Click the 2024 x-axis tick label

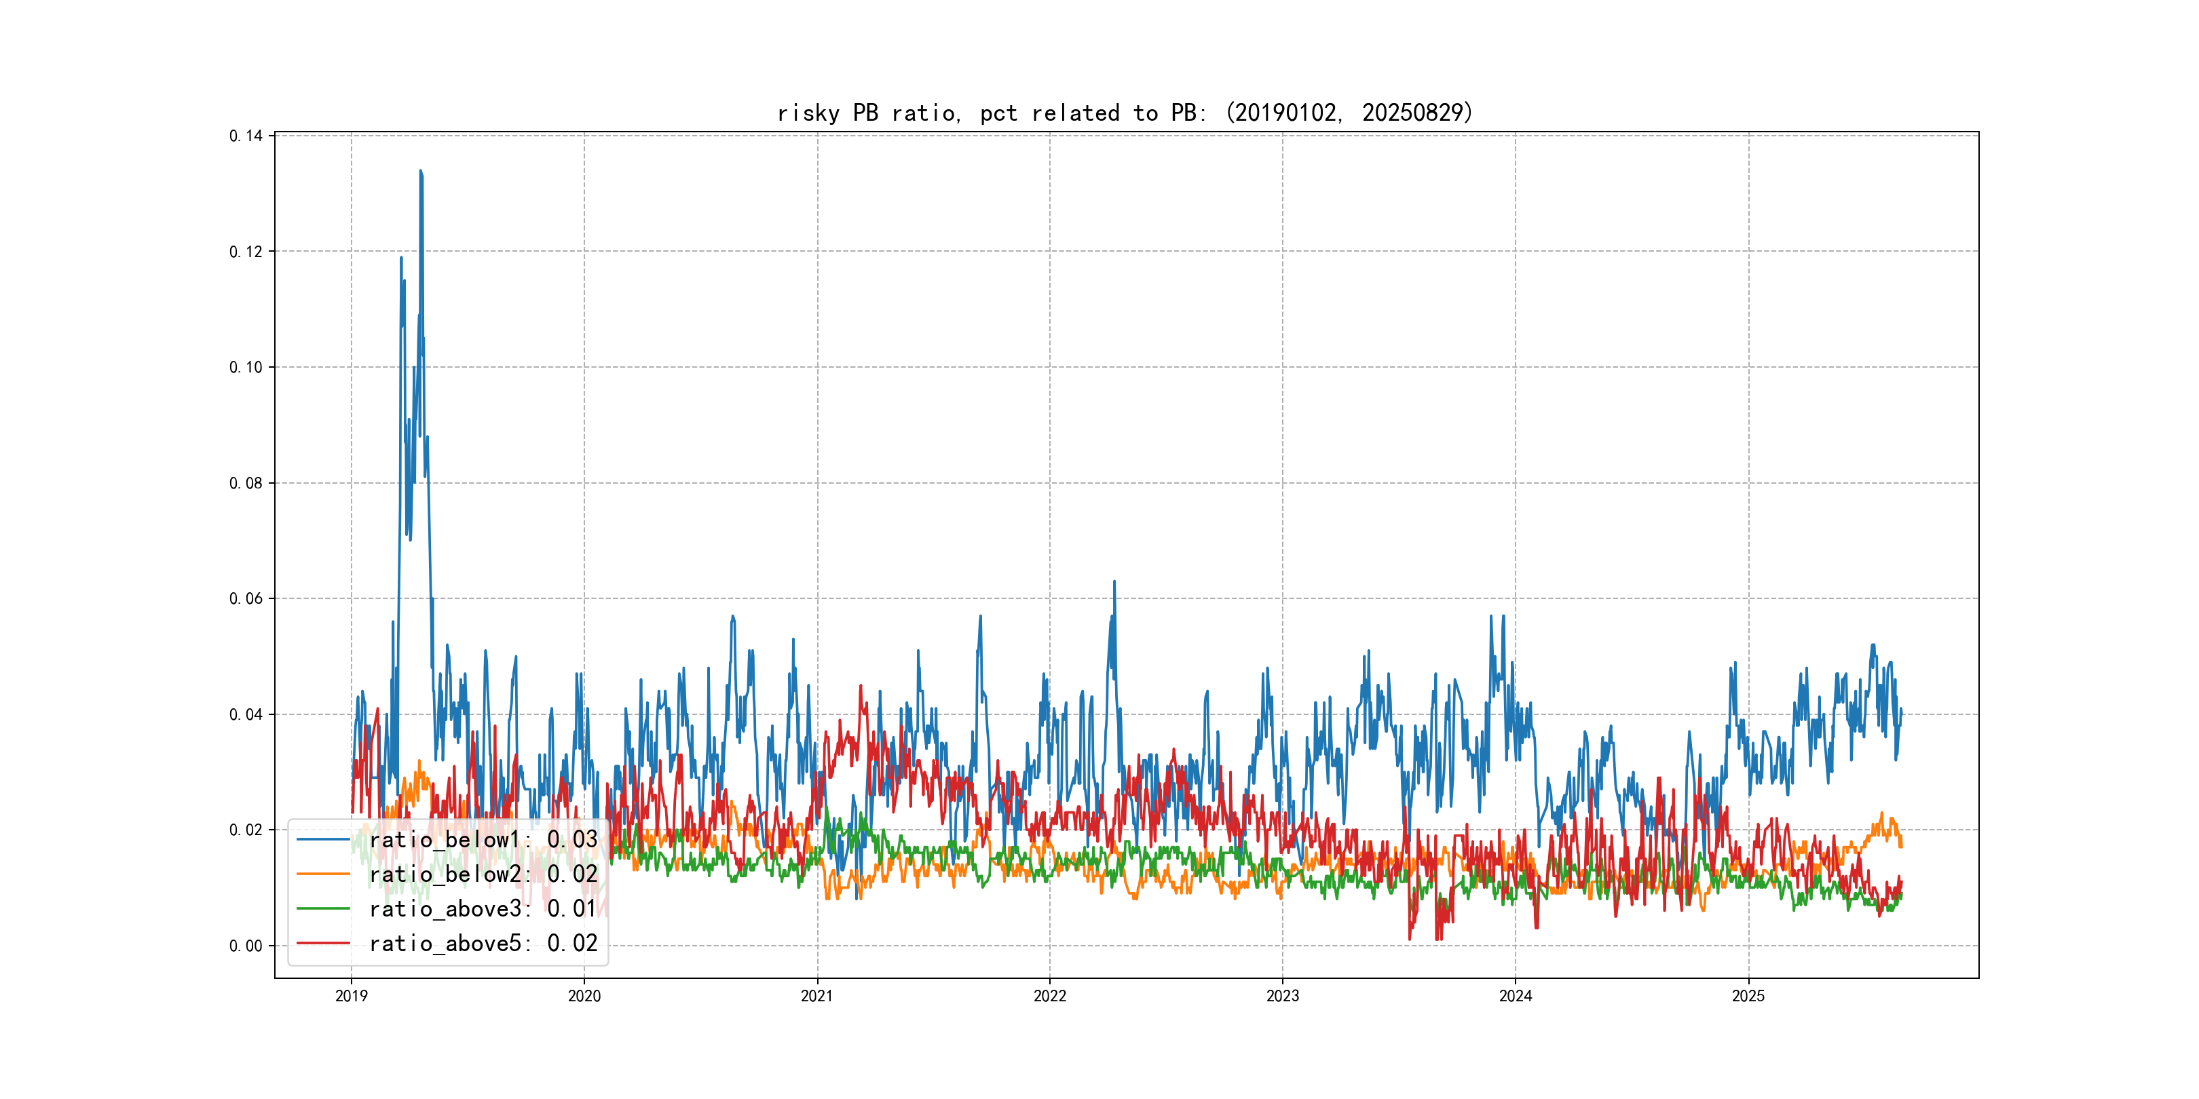1516,996
